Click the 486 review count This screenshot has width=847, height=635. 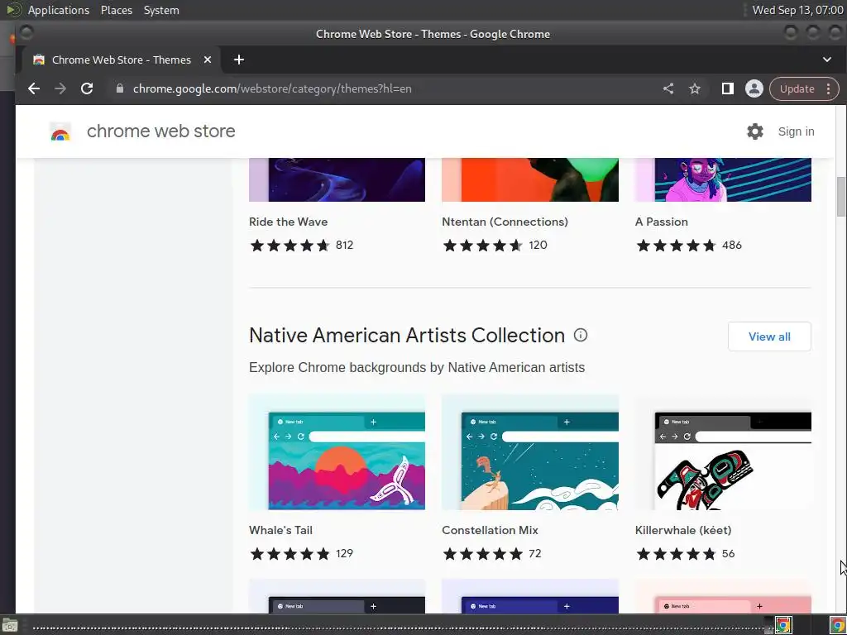(x=731, y=245)
